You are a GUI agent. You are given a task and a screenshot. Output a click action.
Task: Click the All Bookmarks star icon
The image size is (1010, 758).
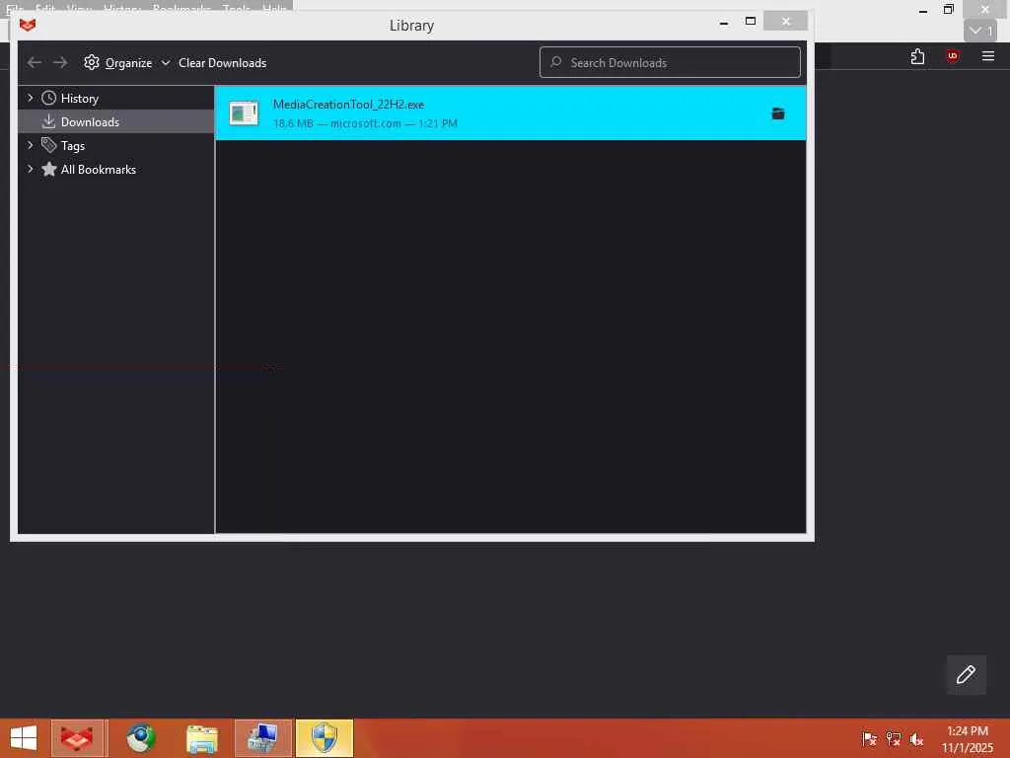pos(49,169)
